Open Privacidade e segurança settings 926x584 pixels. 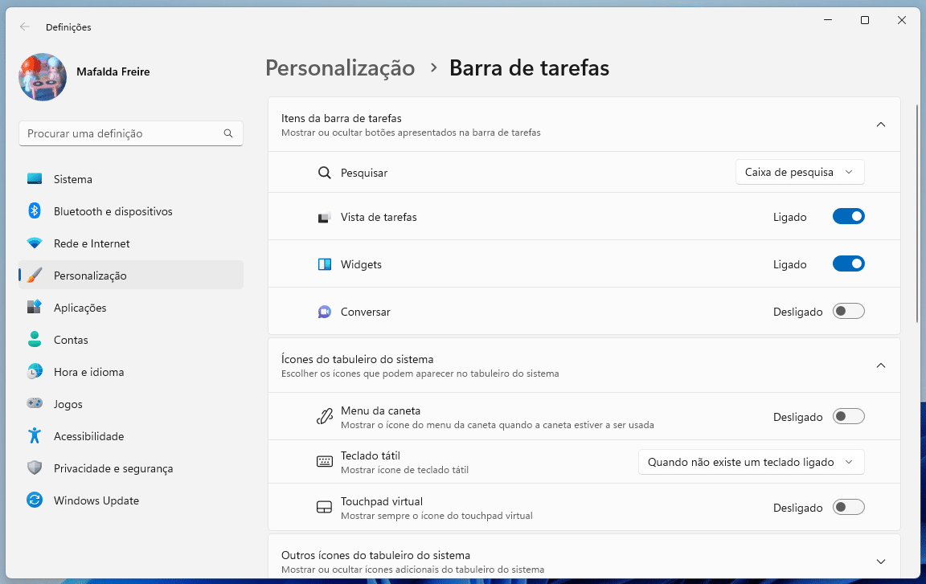113,468
